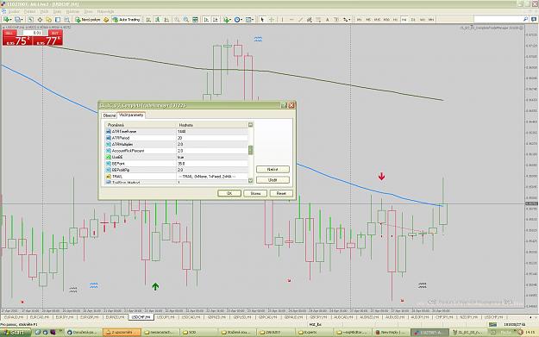
Task: Switch to GBPUSD,H4 chart tab
Action: (242, 317)
